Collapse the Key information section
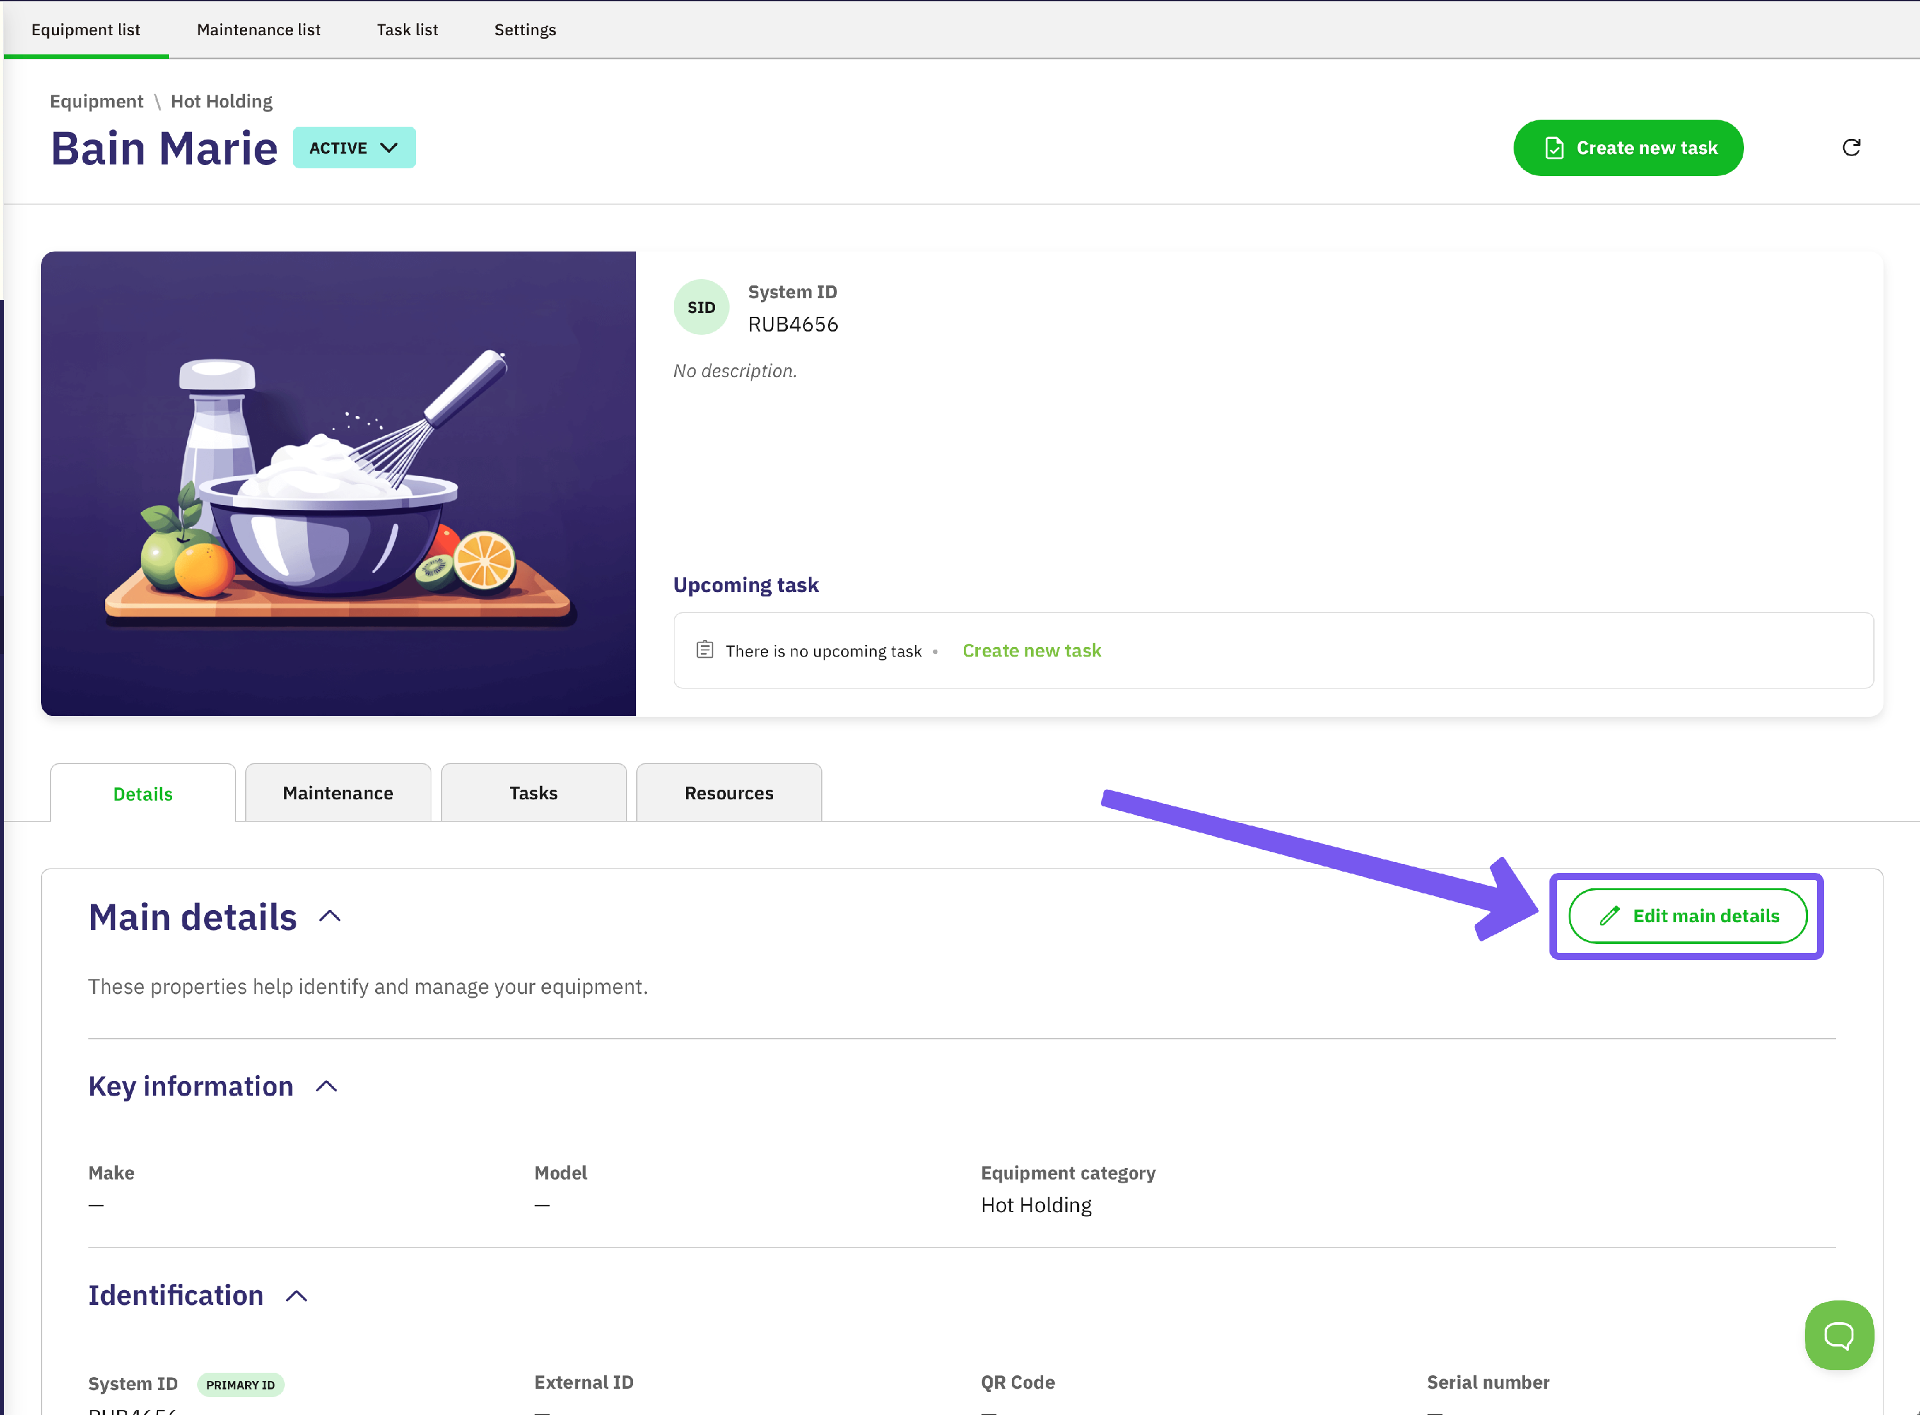Image resolution: width=1920 pixels, height=1415 pixels. [326, 1086]
